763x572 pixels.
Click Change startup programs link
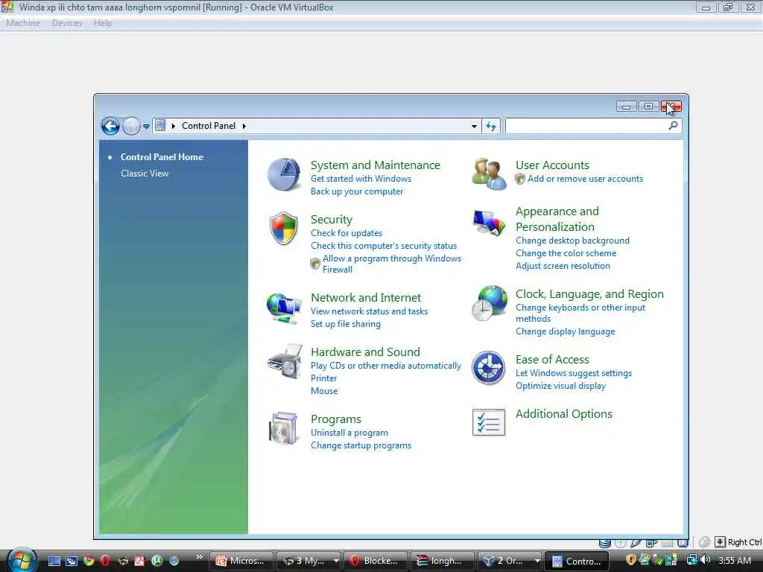361,445
